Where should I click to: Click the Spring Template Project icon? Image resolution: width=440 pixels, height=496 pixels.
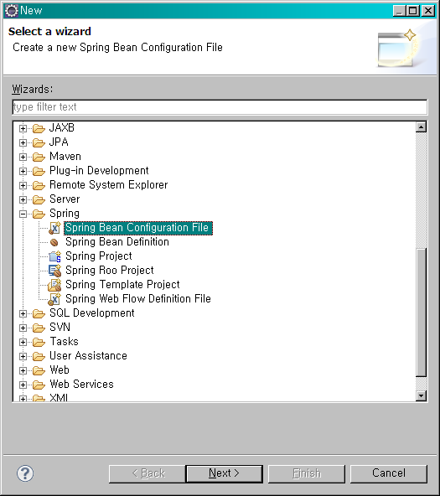(x=54, y=285)
